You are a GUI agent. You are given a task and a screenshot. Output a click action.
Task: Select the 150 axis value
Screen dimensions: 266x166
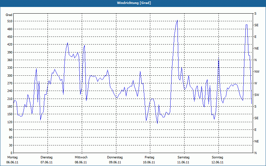point(10,114)
